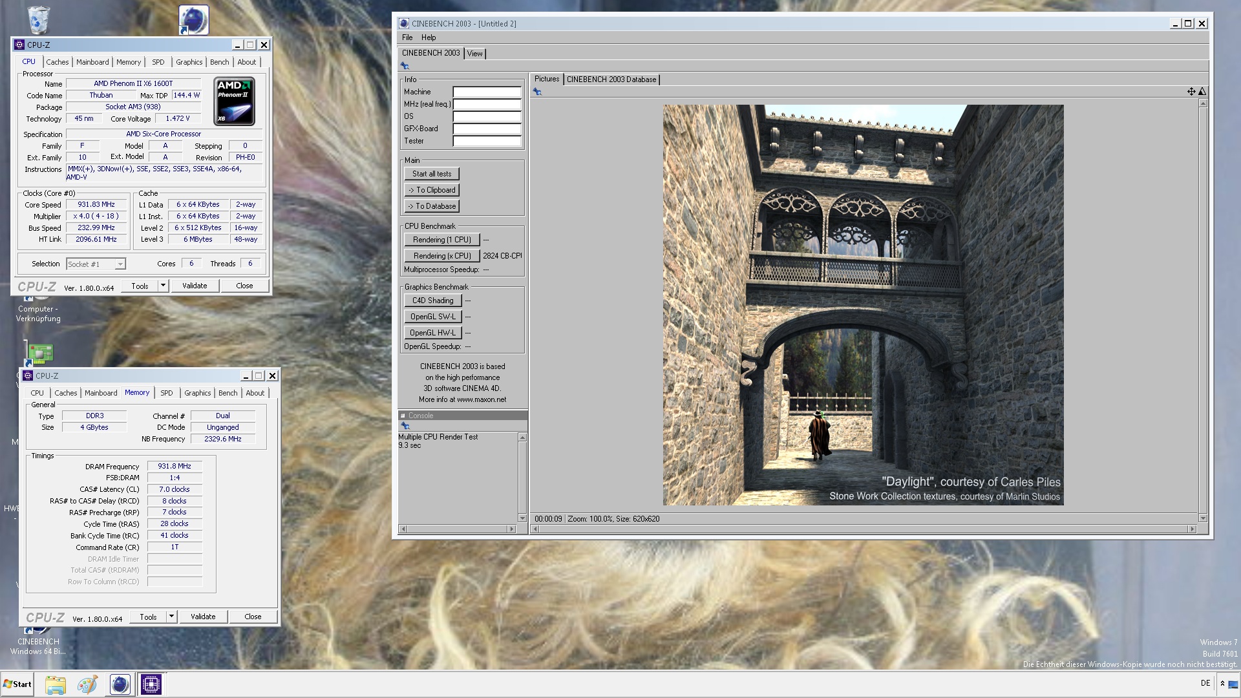Open the CINEBENCH shortcut icon on the desktop
1241x698 pixels.
click(193, 19)
